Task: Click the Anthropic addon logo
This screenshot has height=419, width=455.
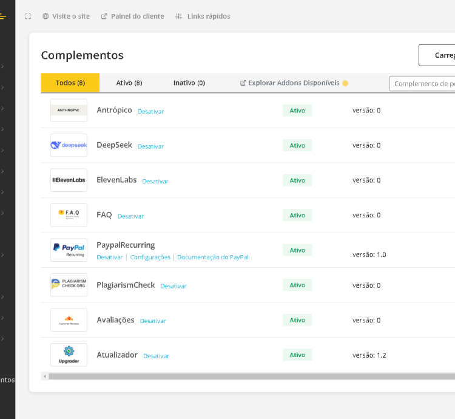Action: click(69, 111)
